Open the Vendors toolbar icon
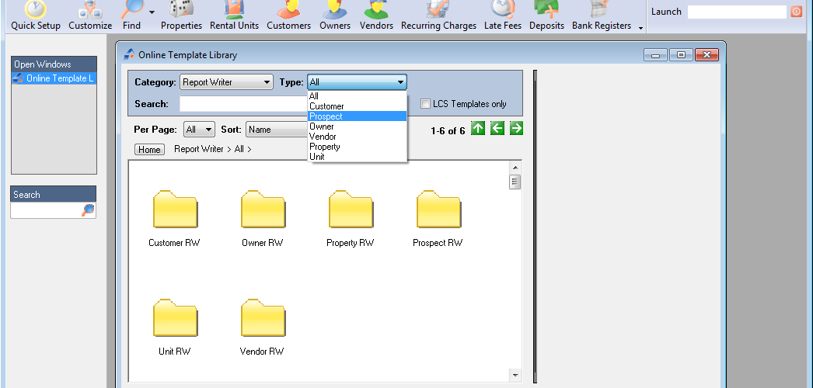Image resolution: width=813 pixels, height=388 pixels. (376, 16)
